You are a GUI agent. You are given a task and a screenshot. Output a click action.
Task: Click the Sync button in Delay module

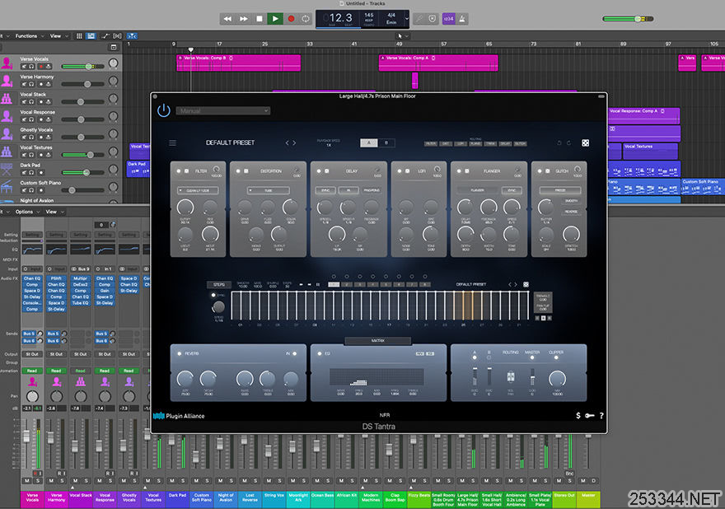325,190
